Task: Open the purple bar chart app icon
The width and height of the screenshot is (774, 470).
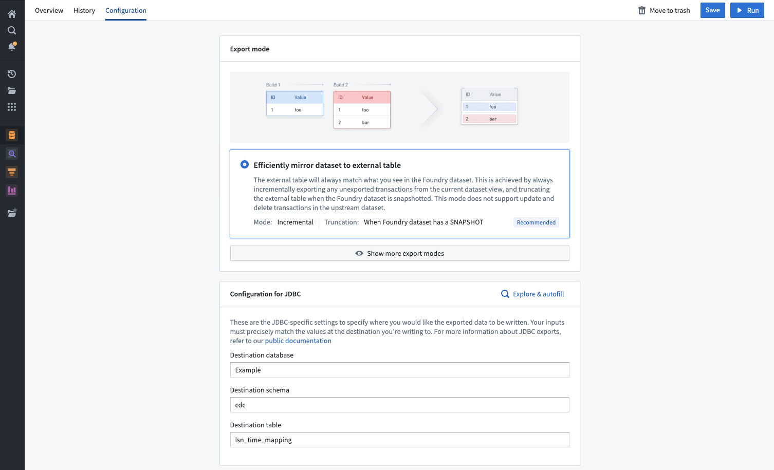Action: [x=12, y=191]
